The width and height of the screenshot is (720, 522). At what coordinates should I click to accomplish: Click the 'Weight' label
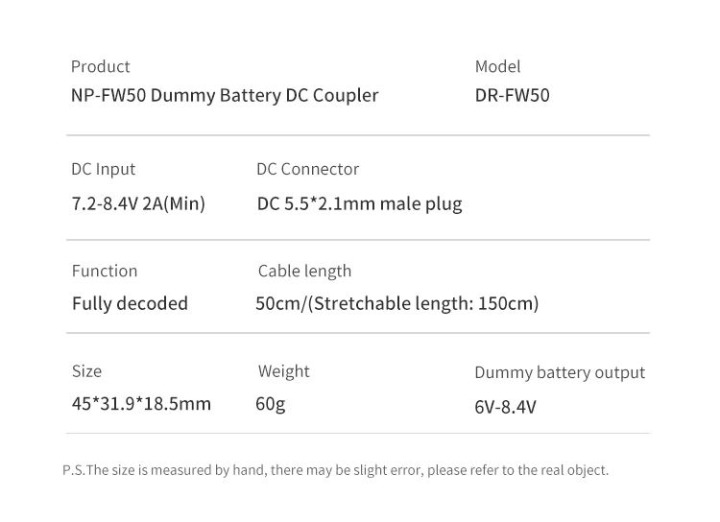pos(283,370)
